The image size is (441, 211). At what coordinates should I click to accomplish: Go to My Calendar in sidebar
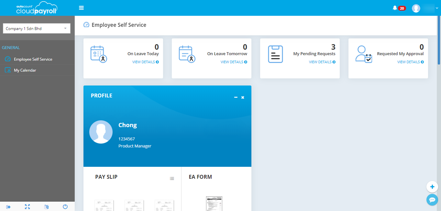pyautogui.click(x=25, y=70)
